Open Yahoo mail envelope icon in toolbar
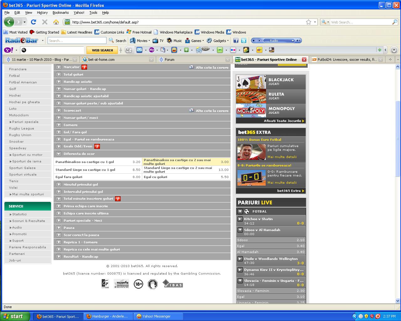Screen dimensions: 401x321 [139, 50]
